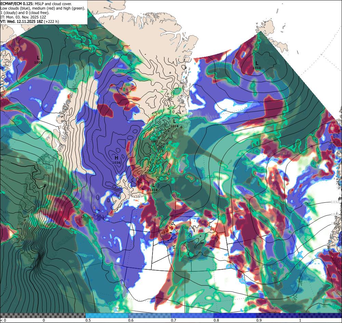Click the '0.6' legend scale label
The image size is (342, 323).
[131, 320]
